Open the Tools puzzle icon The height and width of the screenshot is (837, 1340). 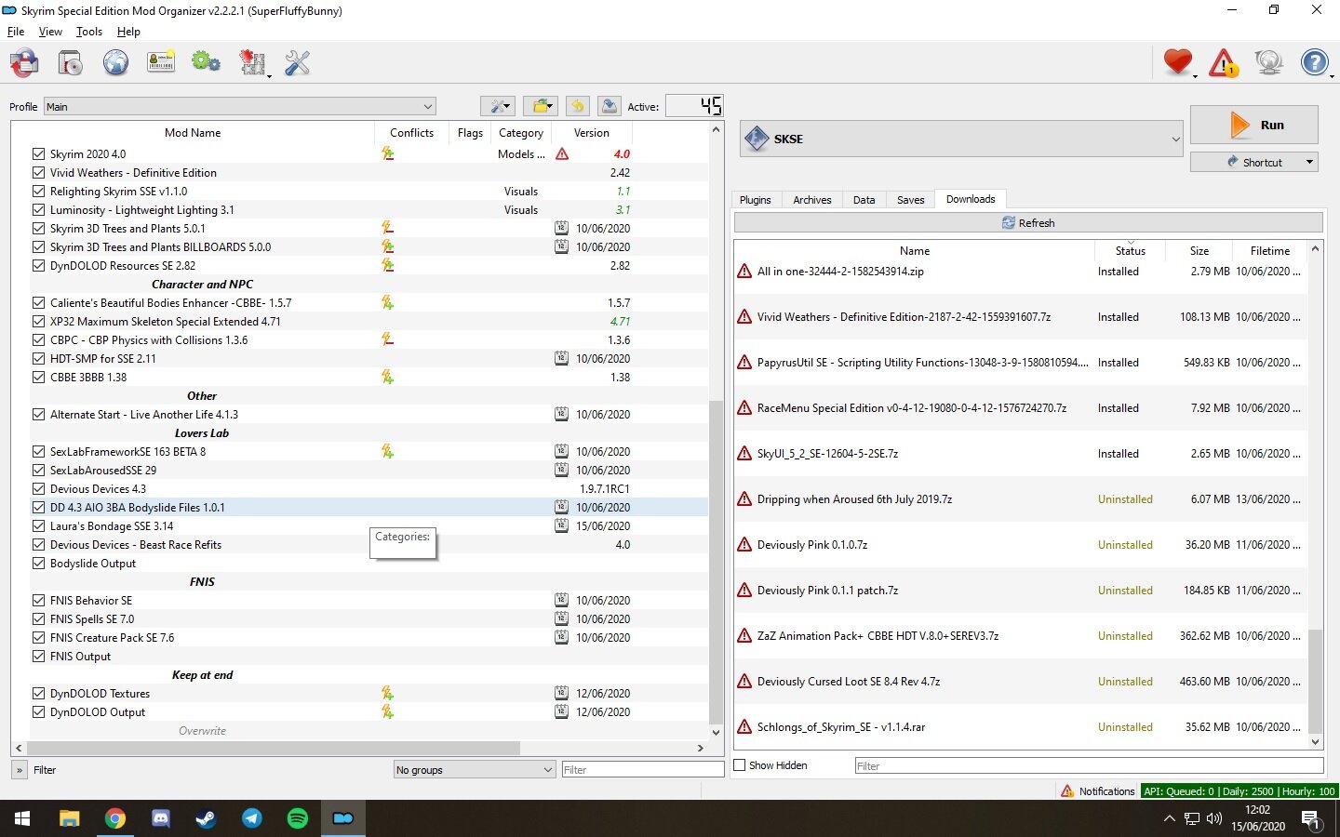point(252,63)
